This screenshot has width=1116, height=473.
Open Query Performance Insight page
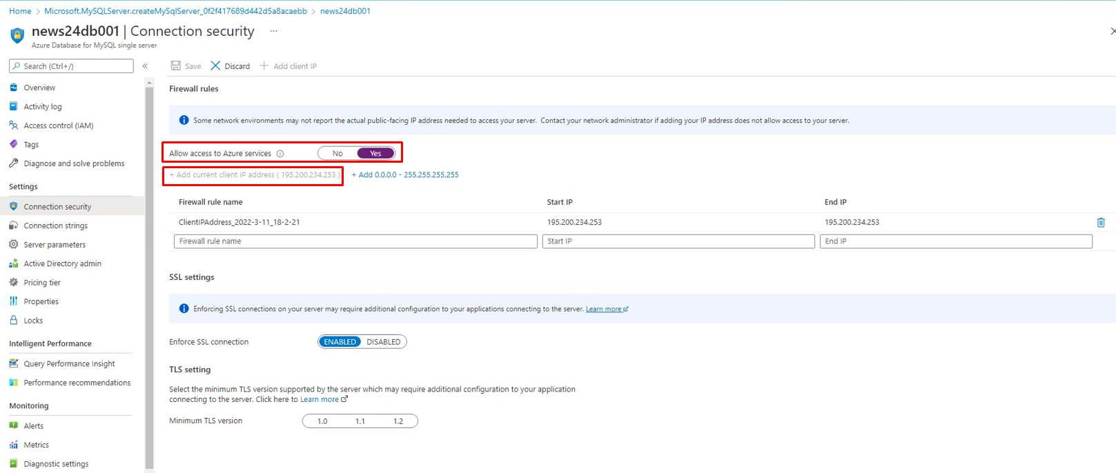coord(69,364)
